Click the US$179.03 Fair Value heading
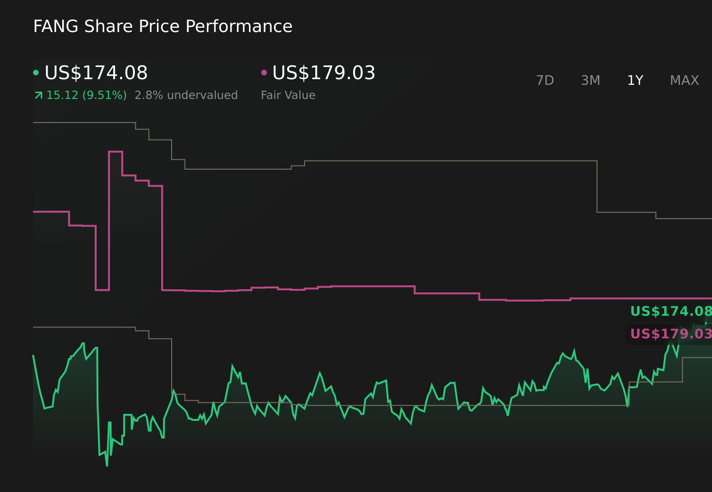 (324, 73)
